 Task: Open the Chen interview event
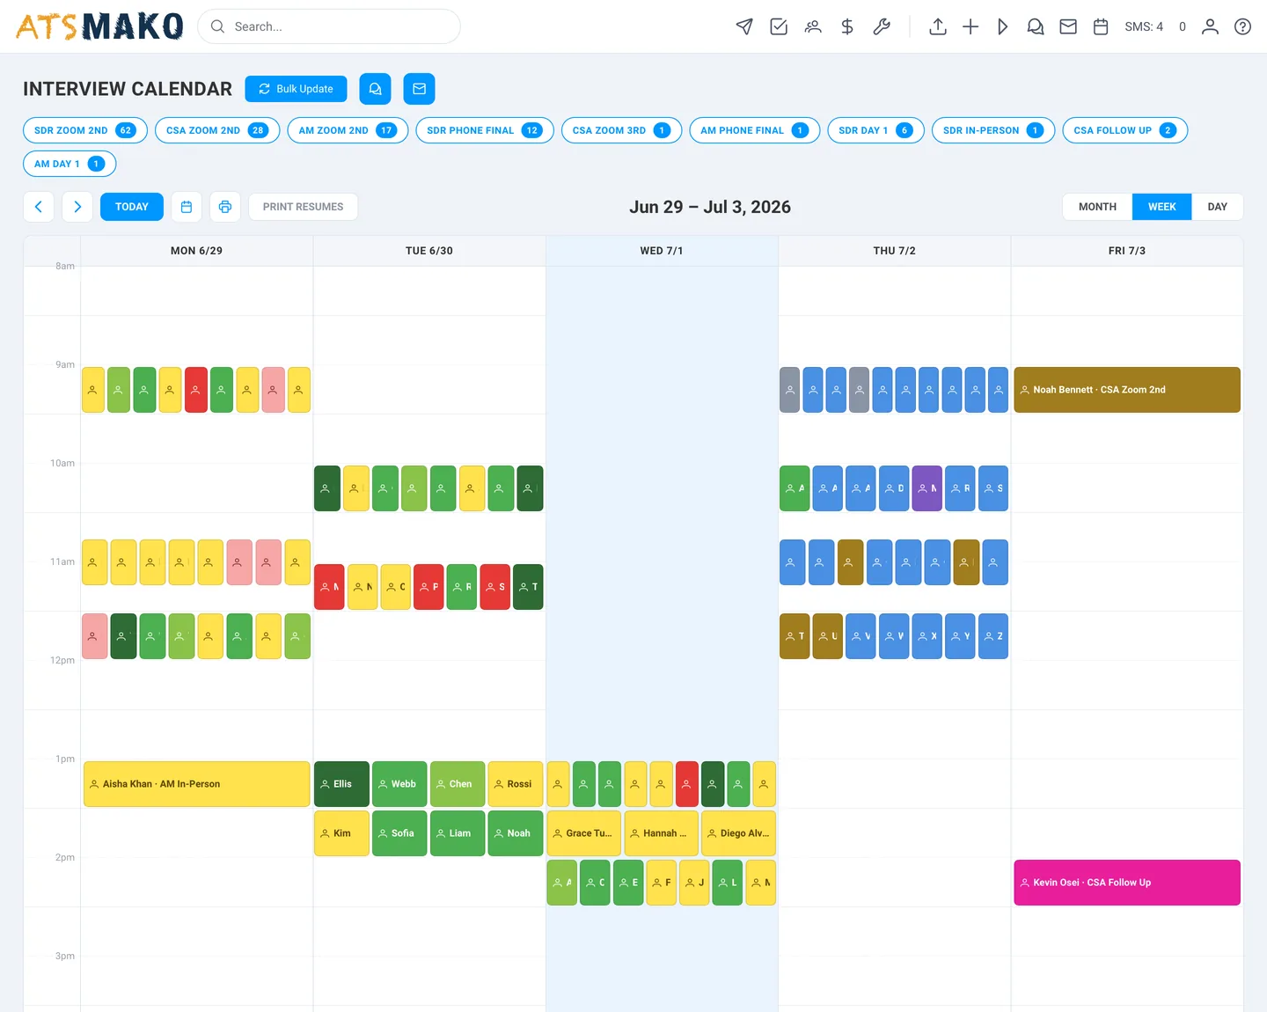(458, 784)
